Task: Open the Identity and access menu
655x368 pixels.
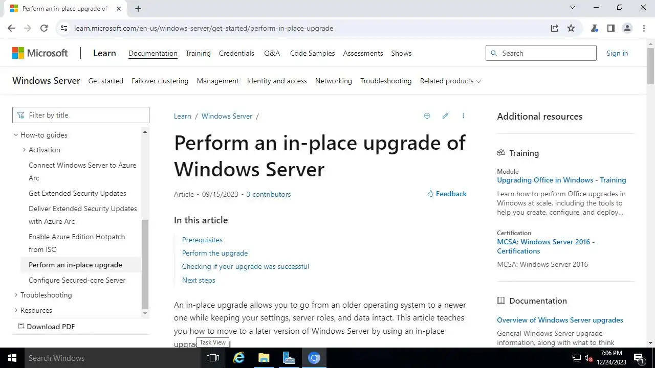Action: click(277, 81)
